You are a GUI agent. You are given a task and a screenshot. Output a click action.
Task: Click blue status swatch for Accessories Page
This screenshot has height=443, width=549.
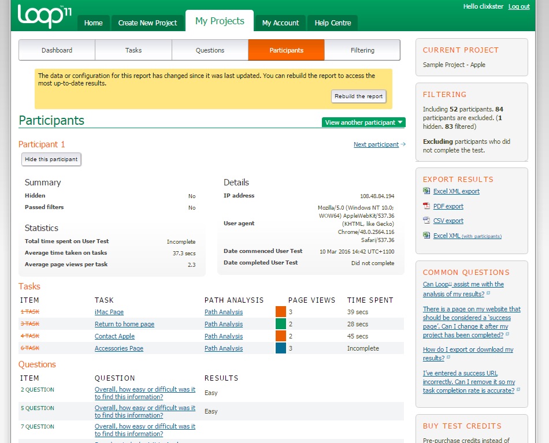[x=281, y=348]
